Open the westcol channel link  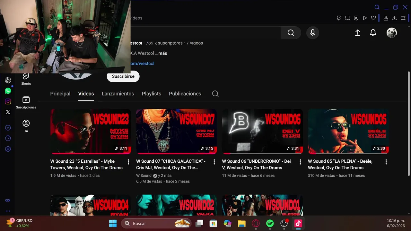142,64
